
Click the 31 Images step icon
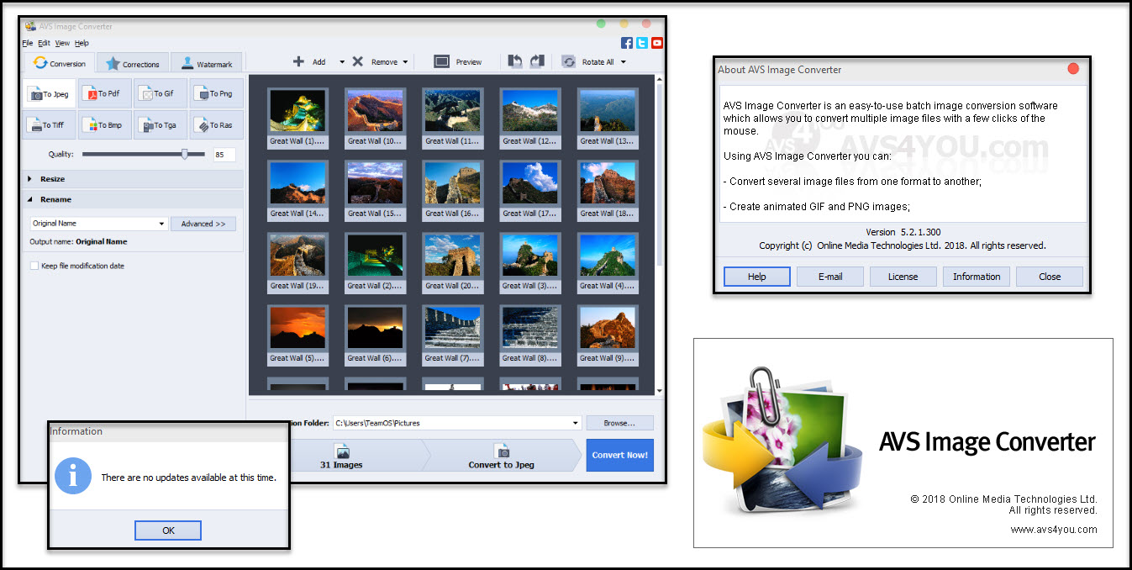[x=342, y=451]
